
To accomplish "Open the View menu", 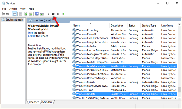I will tap(23, 9).
